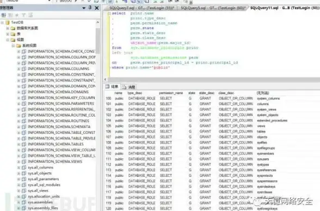The width and height of the screenshot is (320, 211).
Task: Collapse the 系统视图 folder node
Action: click(x=13, y=46)
